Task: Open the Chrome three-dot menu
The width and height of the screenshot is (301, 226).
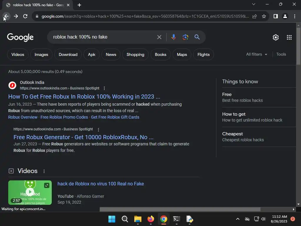Action: click(x=295, y=16)
